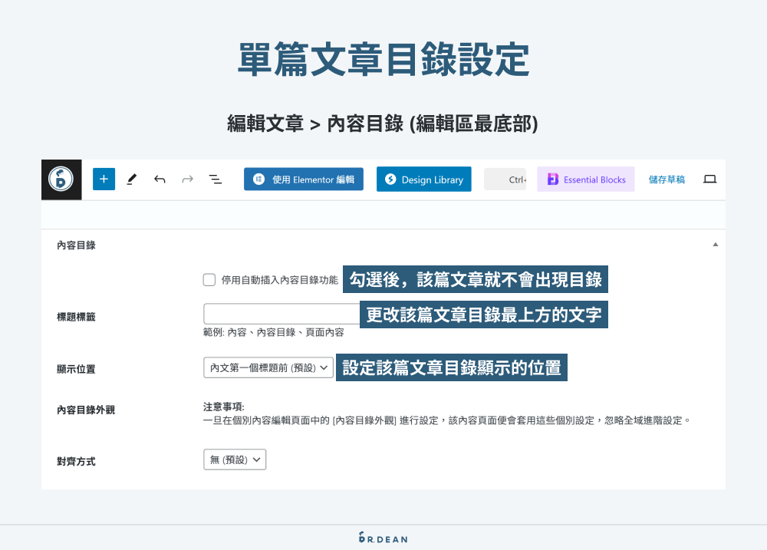Click the 使用 Elementor 編輯 button
The width and height of the screenshot is (767, 550).
click(303, 179)
